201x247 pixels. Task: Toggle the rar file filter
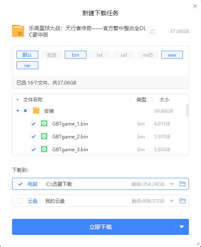click(27, 65)
